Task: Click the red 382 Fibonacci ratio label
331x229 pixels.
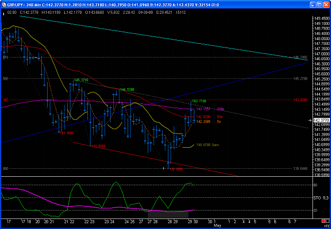Action: tap(5, 100)
